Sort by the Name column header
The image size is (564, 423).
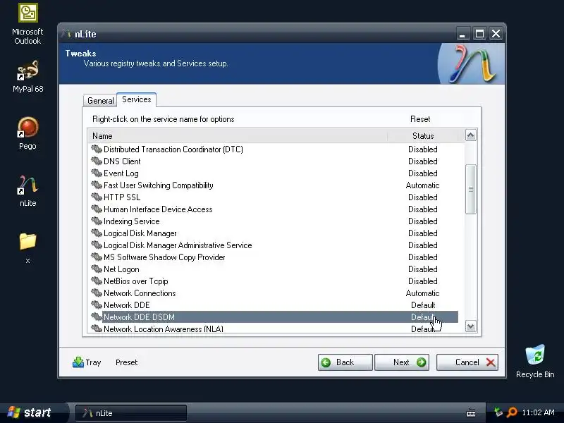click(238, 136)
